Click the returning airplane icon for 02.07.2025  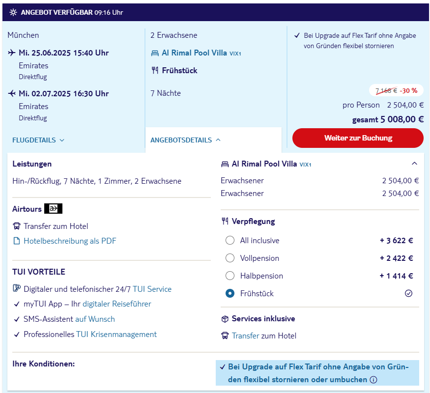click(11, 93)
